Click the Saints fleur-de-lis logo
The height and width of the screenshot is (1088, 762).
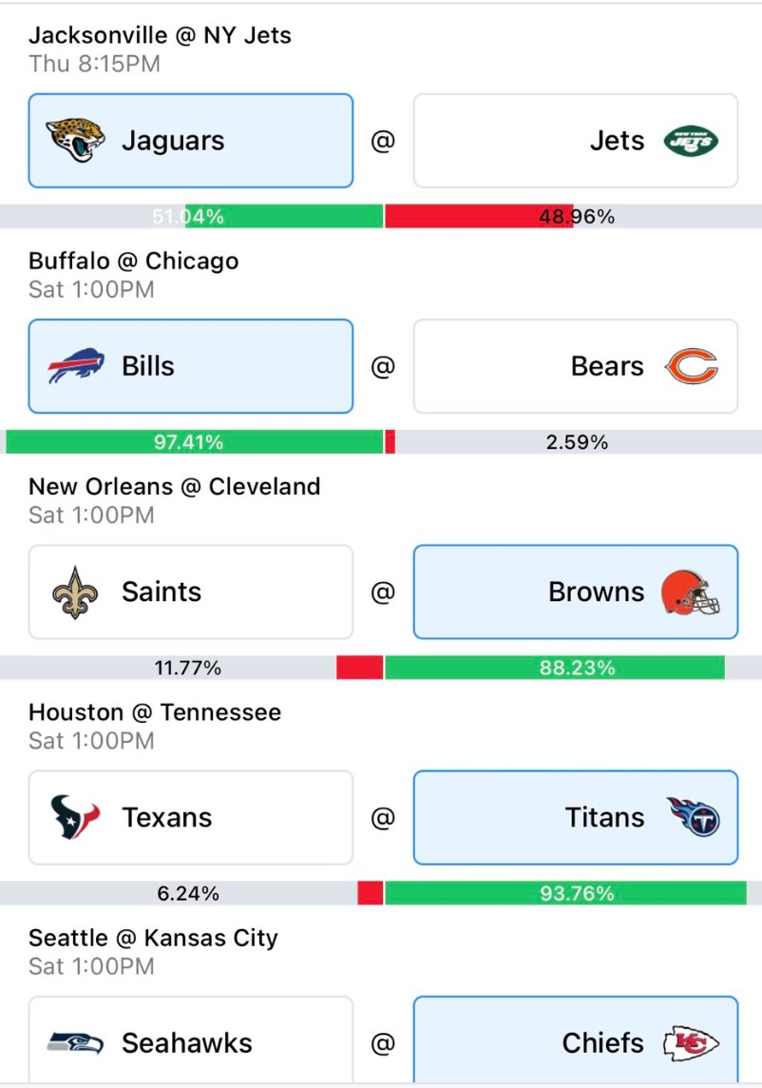(x=75, y=592)
